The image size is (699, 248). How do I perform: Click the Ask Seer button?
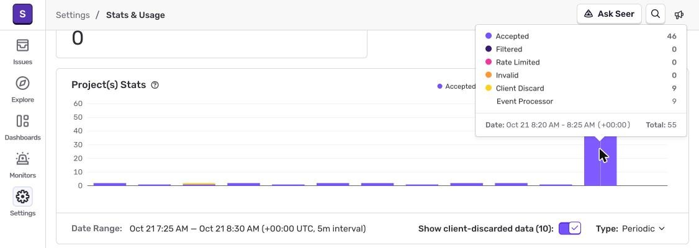pos(609,14)
